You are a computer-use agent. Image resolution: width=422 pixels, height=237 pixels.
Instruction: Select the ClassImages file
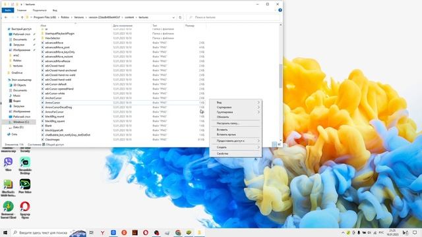click(x=52, y=140)
